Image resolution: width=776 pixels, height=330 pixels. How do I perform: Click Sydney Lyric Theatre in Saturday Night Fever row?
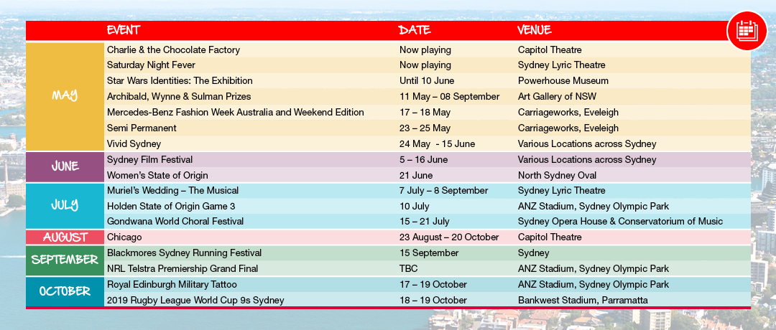(x=562, y=65)
